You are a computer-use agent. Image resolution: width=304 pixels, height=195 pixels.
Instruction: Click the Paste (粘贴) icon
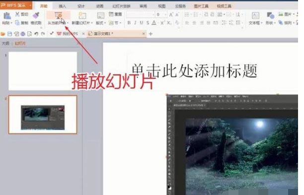(x=7, y=16)
